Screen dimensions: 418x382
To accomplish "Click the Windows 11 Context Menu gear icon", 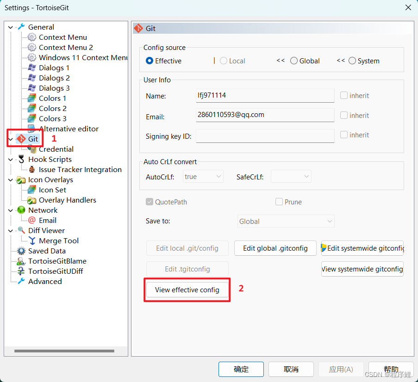I will tap(32, 57).
